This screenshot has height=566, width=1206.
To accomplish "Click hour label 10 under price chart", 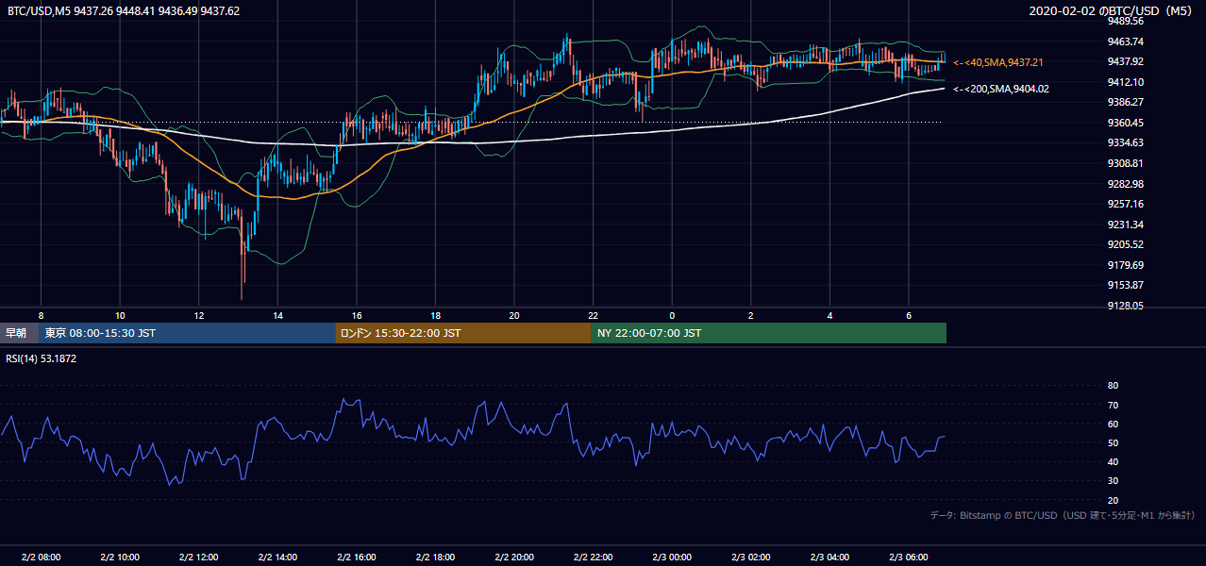I will click(120, 314).
